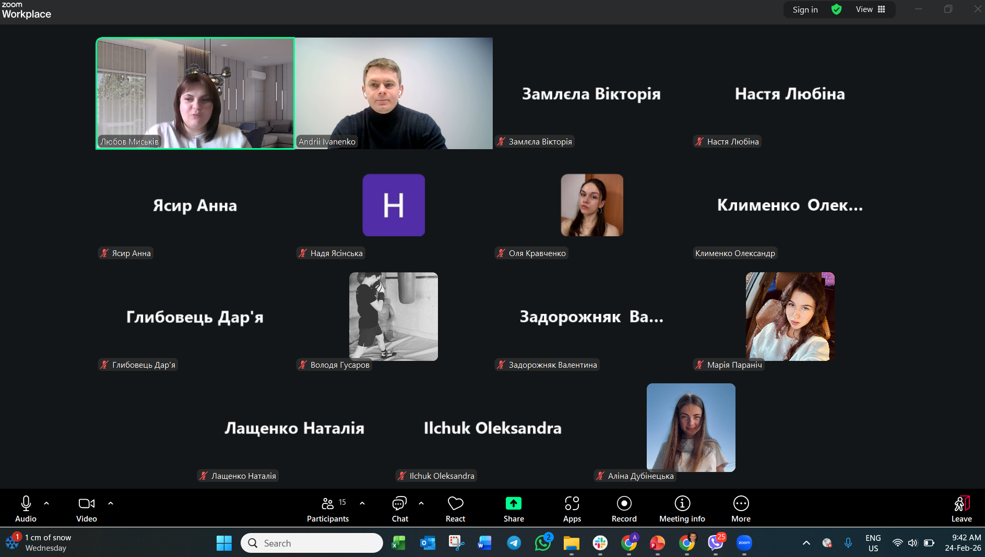
Task: Open the React emoji menu
Action: click(455, 508)
